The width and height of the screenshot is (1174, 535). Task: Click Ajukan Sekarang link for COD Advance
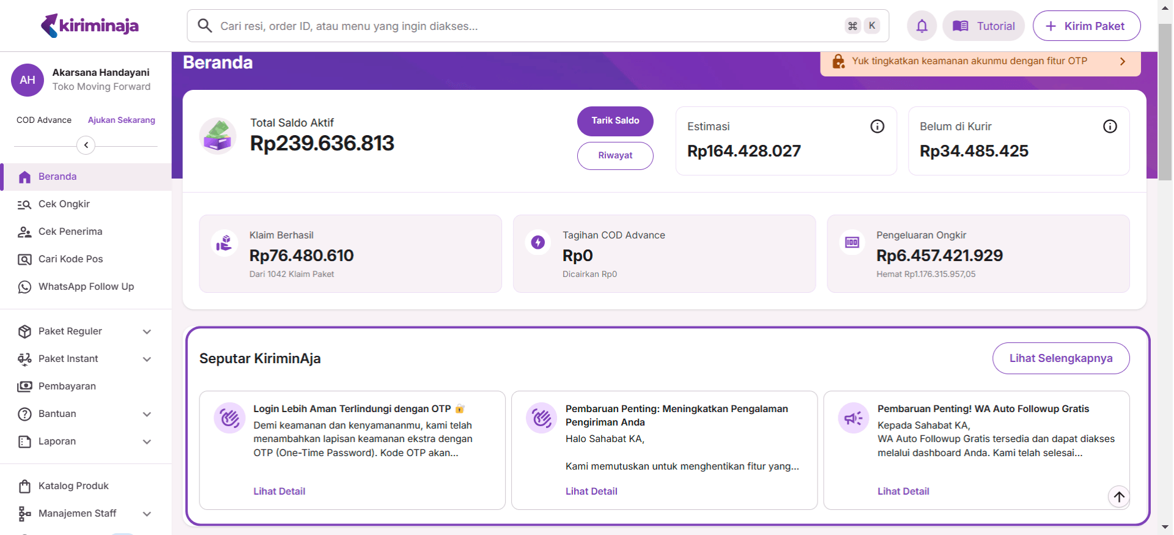click(121, 120)
